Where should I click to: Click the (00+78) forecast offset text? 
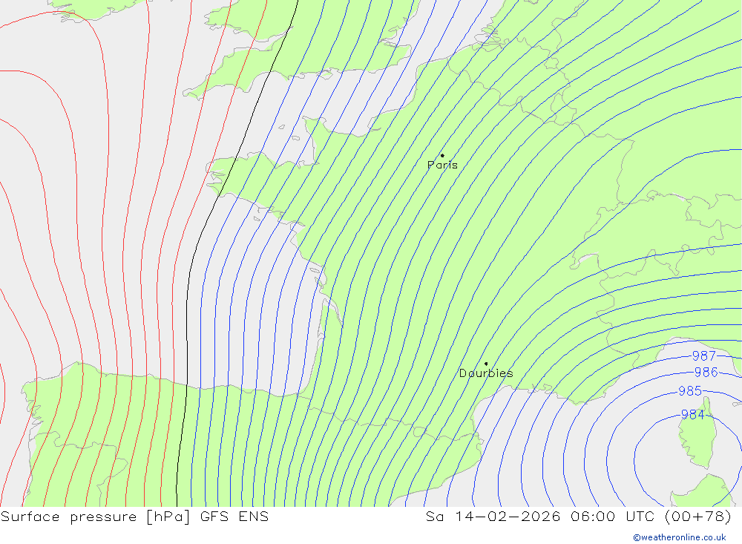698,517
